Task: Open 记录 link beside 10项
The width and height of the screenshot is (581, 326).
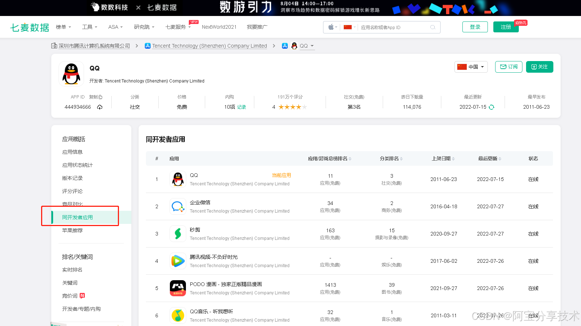Action: point(242,107)
